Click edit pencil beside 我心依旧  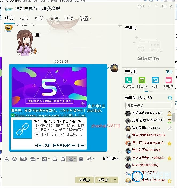pos(170,129)
